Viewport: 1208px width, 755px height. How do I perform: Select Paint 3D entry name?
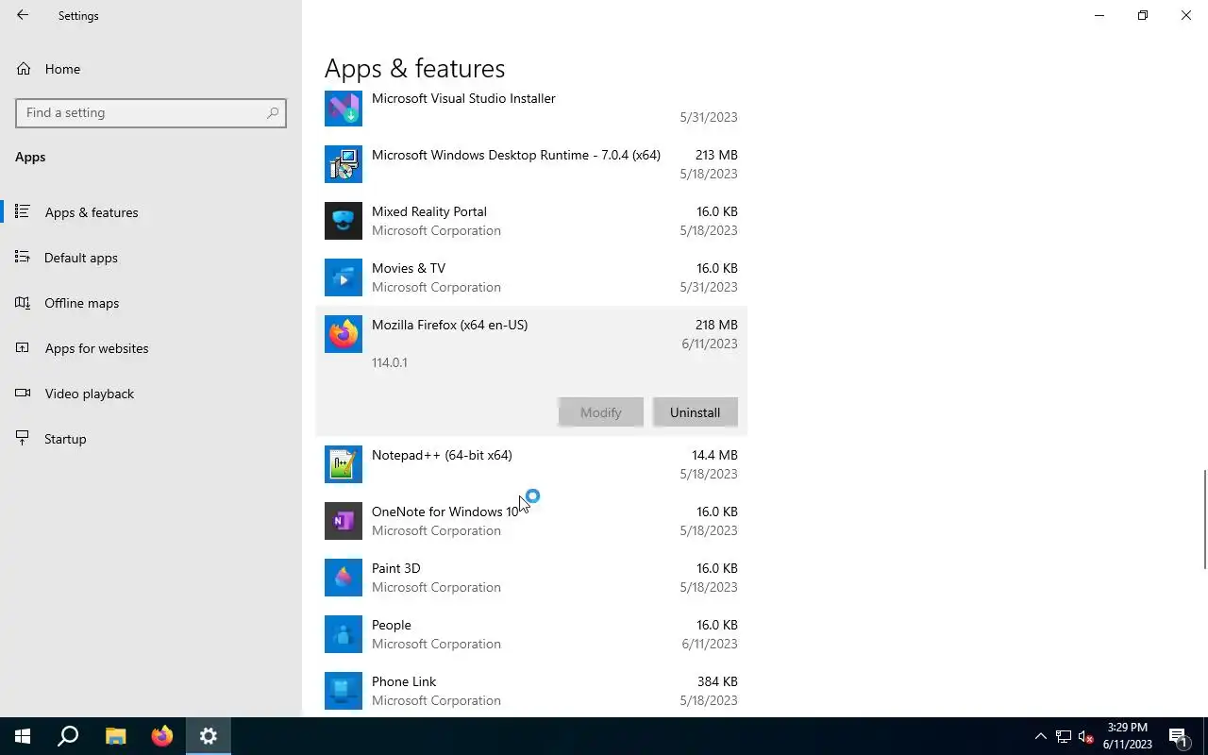tap(396, 568)
